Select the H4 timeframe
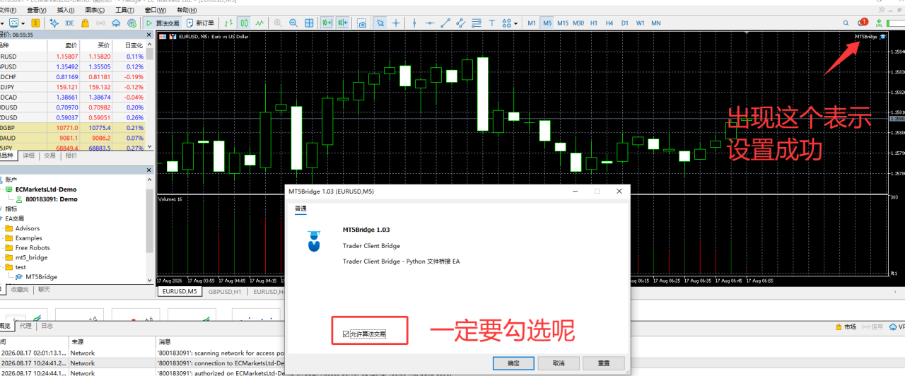The height and width of the screenshot is (376, 905). click(609, 23)
